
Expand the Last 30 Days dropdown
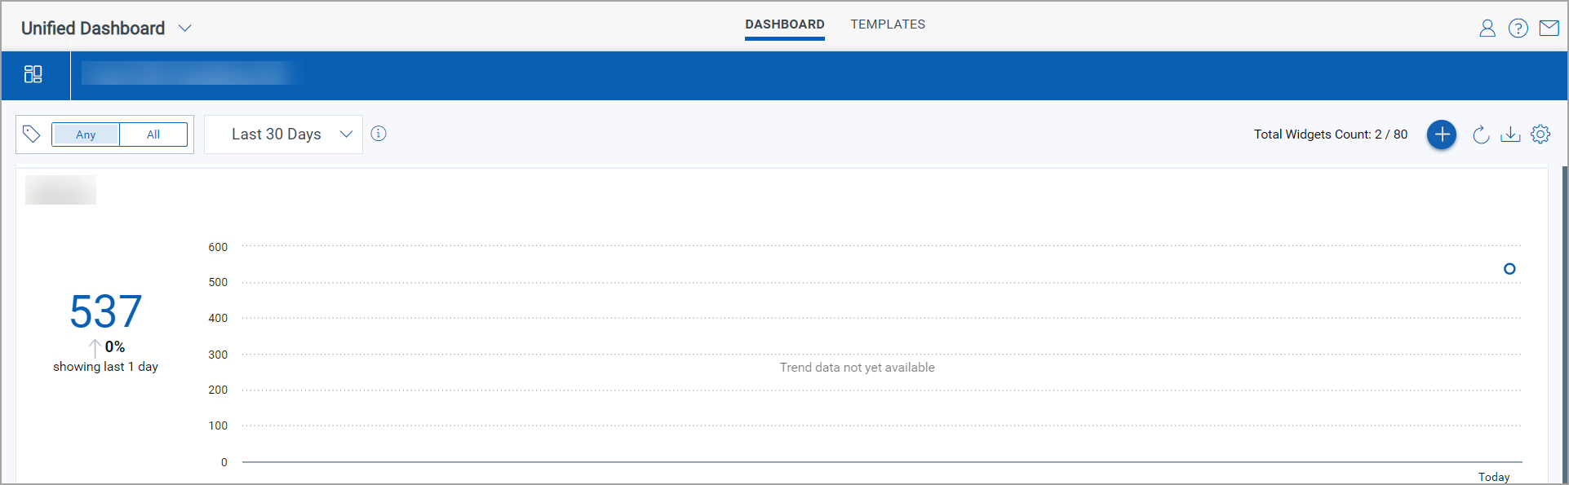pos(283,134)
